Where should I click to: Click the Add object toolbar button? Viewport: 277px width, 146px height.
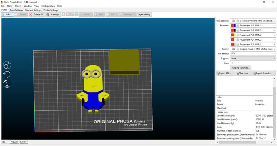point(7,15)
